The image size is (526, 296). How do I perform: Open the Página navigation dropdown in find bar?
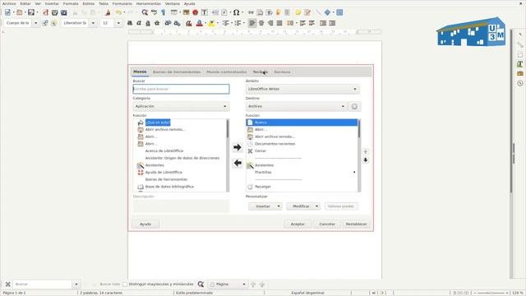click(x=228, y=284)
